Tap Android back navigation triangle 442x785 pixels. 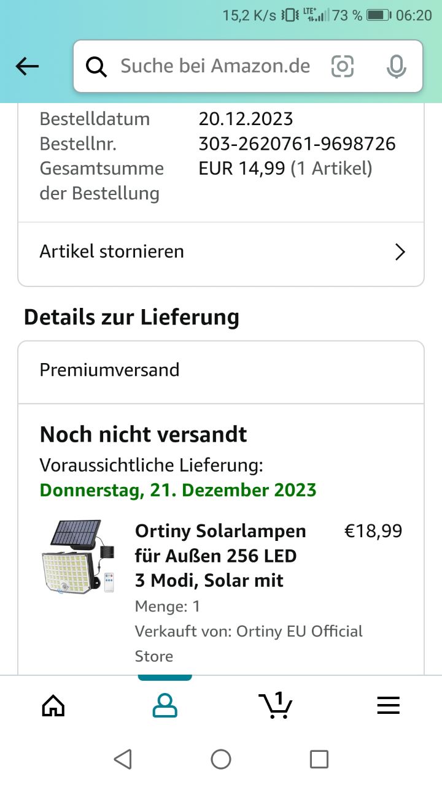[123, 759]
